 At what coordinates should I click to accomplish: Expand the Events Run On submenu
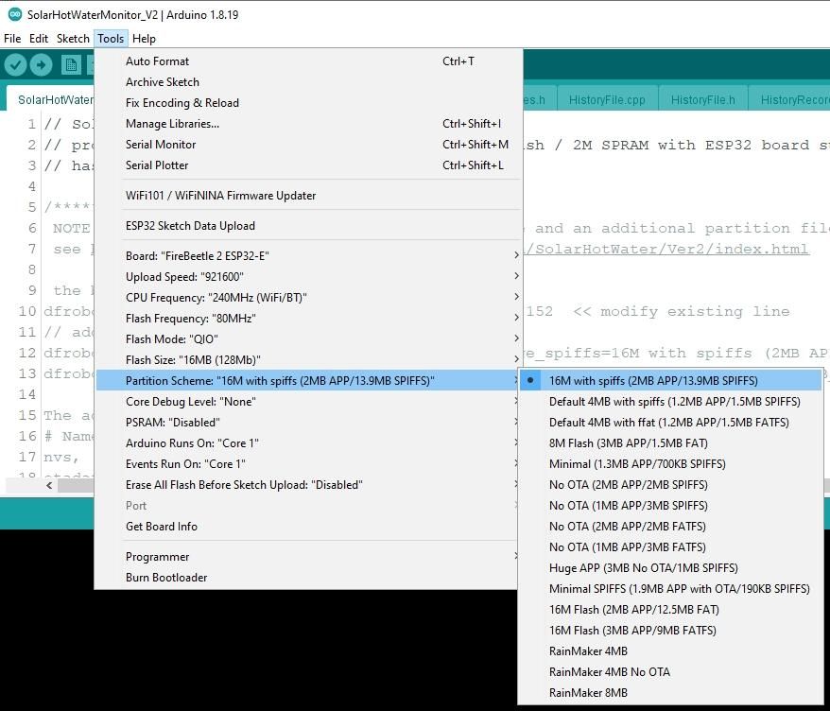[307, 464]
